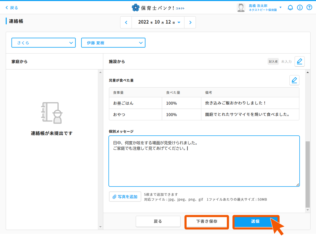316x237 pixels.
Task: Click the 施設から panel scrollbar thumb
Action: [307, 174]
